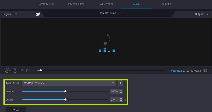Skip to the previous frame
This screenshot has width=212, height=112.
tap(22, 70)
